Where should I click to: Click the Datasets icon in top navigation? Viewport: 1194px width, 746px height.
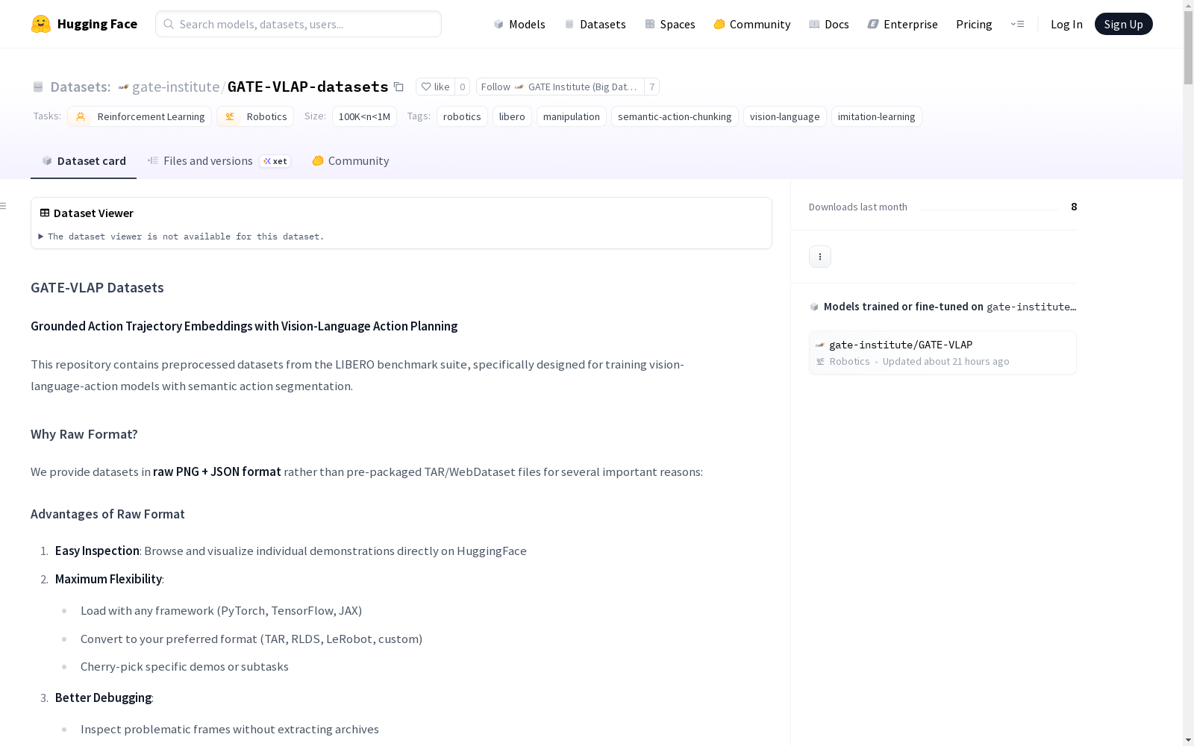point(569,24)
